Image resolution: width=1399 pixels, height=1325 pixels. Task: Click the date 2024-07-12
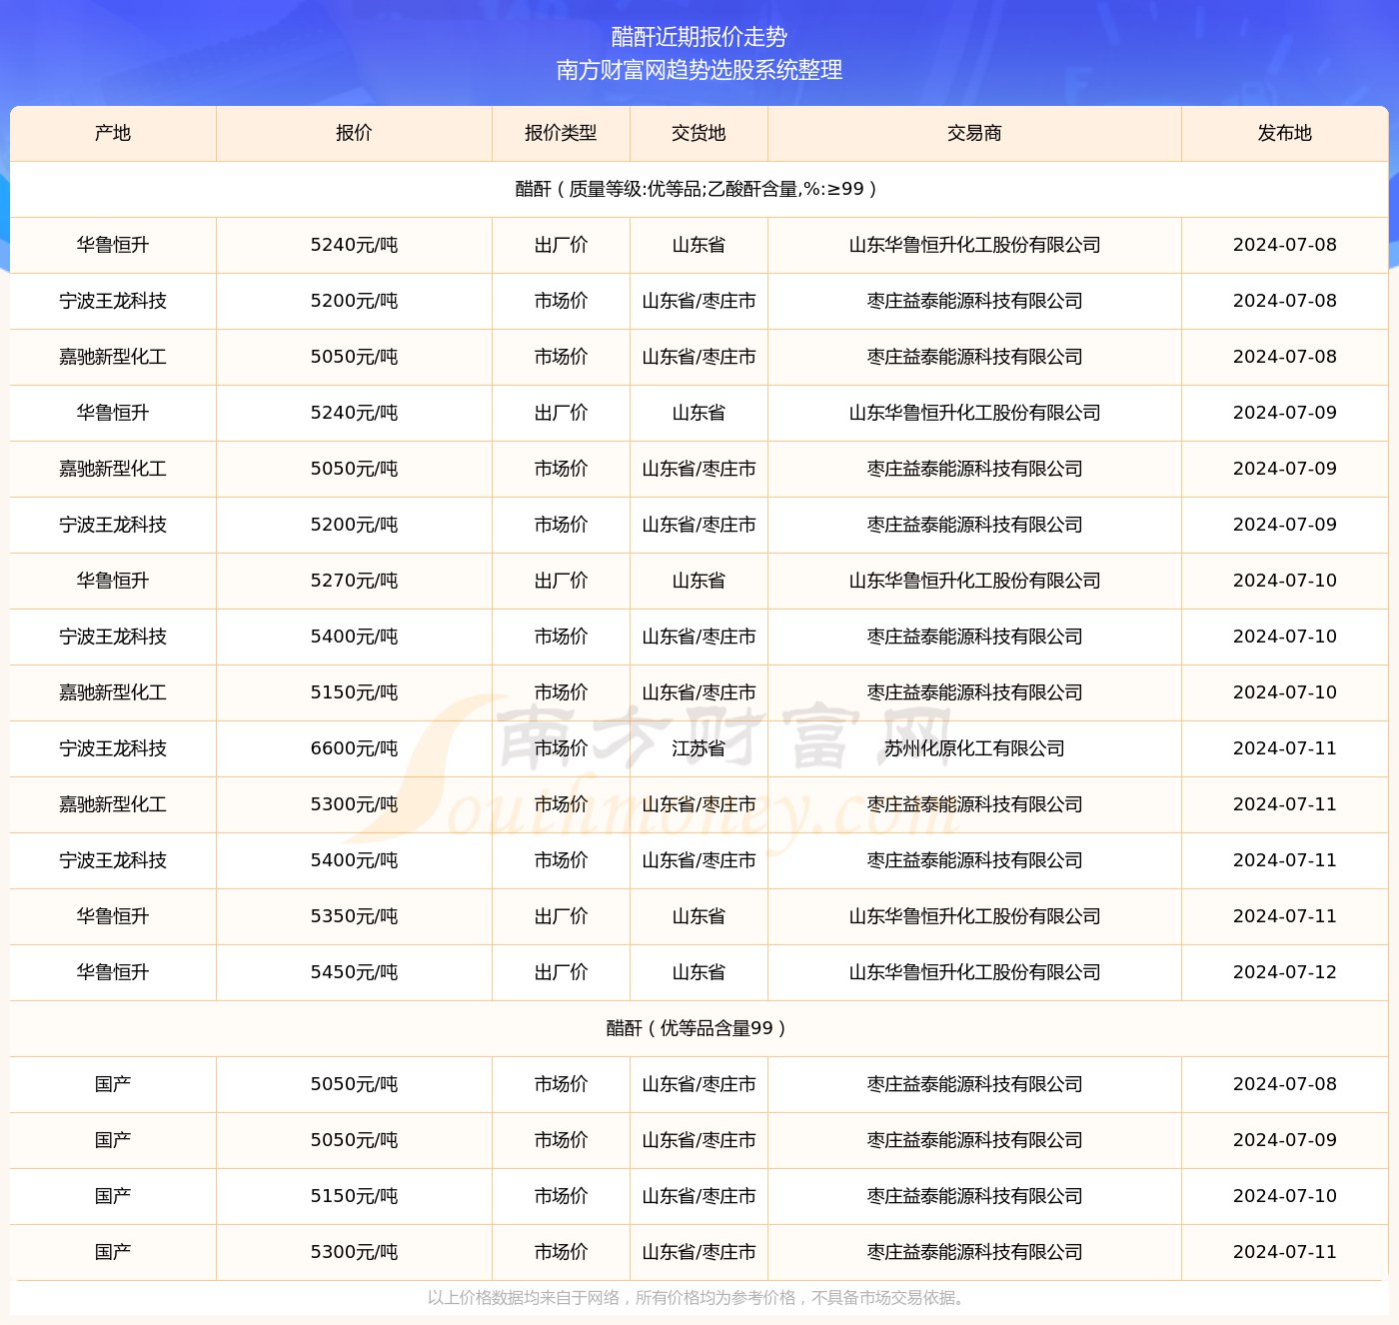(1285, 972)
